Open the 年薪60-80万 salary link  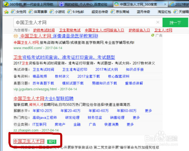click(x=127, y=111)
